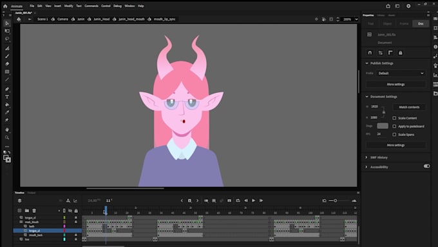This screenshot has height=247, width=438.
Task: Collapse the Publish Settings section
Action: pos(367,63)
